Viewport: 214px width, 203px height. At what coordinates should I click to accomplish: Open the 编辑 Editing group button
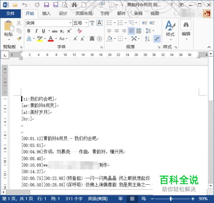pyautogui.click(x=186, y=30)
